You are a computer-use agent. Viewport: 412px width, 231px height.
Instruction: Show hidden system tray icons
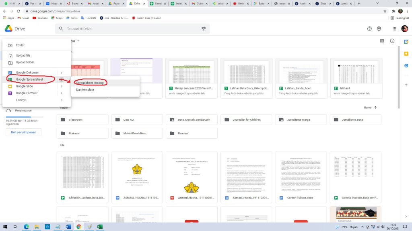(363, 227)
